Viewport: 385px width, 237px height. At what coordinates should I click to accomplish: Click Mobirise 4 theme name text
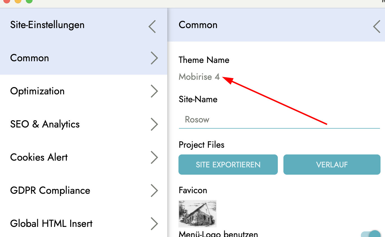tap(199, 77)
